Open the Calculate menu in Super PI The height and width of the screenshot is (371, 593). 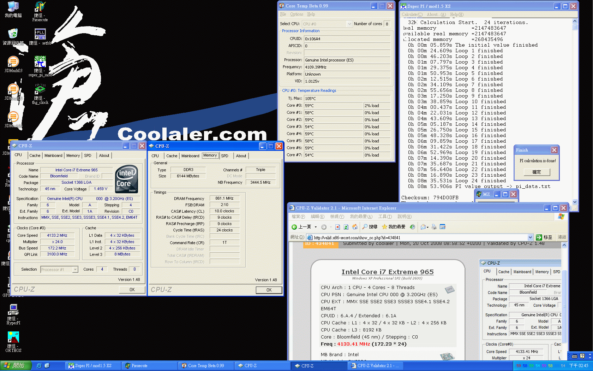412,14
